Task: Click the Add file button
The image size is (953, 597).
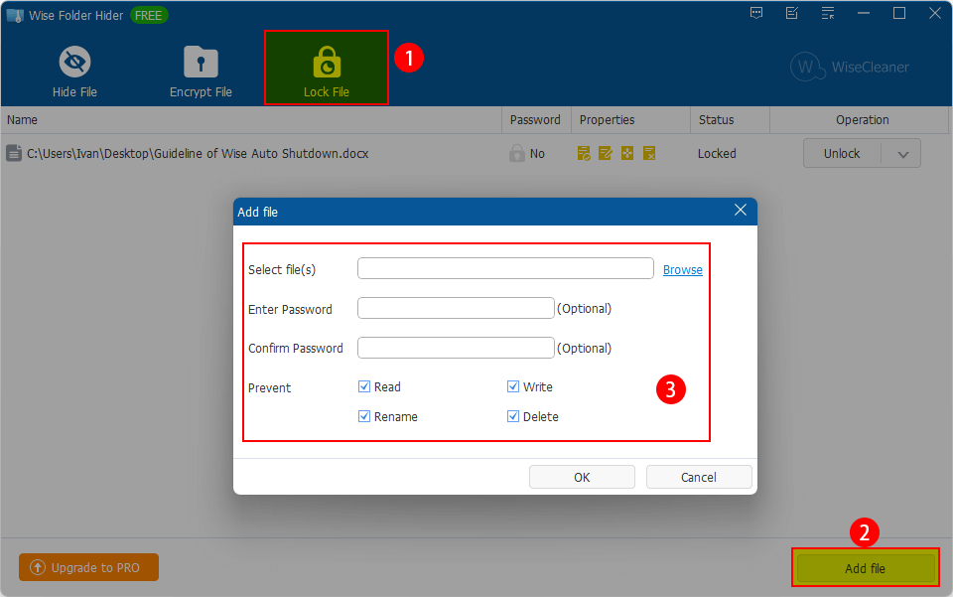Action: (865, 568)
